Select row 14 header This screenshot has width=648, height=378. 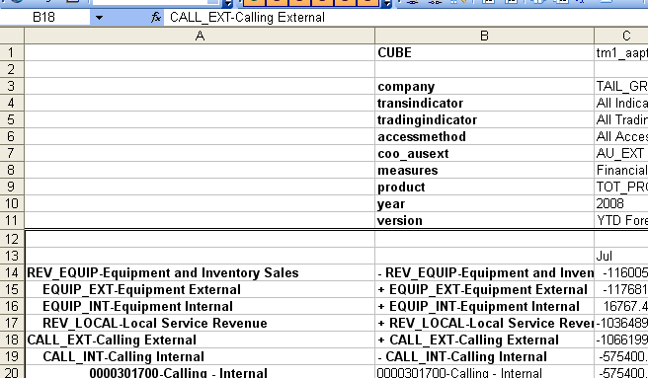12,272
